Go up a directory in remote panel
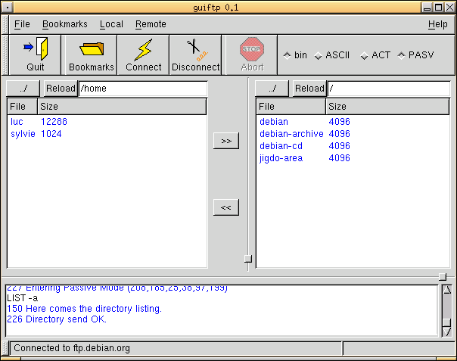Screen dimensions: 457x361 [x=272, y=89]
